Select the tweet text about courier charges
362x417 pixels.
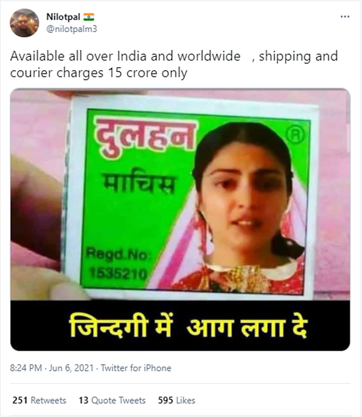(x=174, y=64)
